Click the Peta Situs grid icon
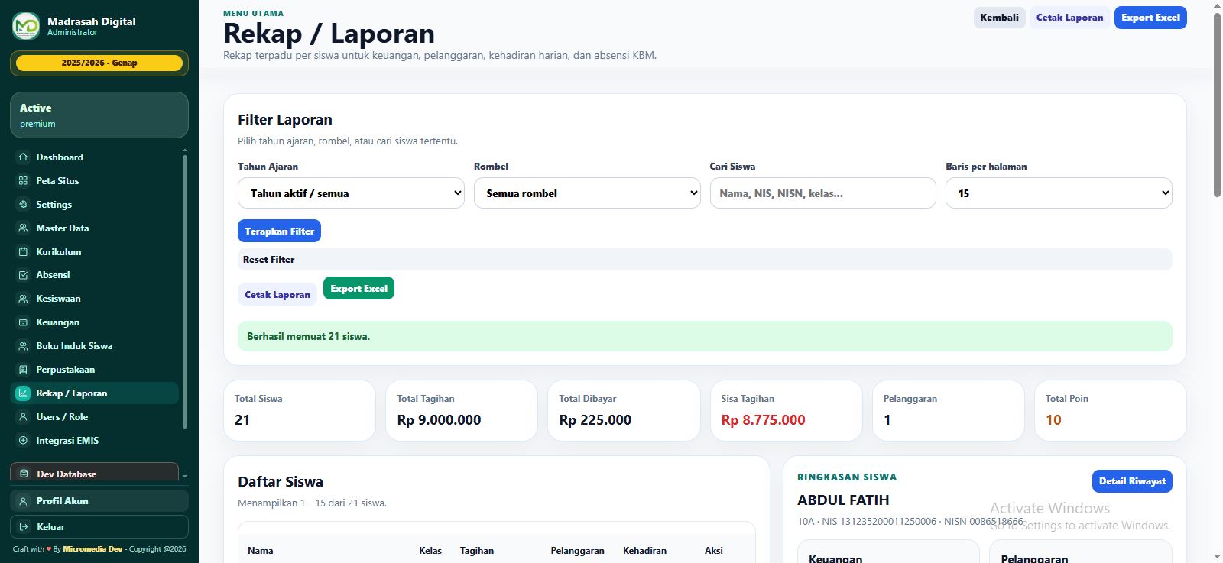 [x=23, y=181]
